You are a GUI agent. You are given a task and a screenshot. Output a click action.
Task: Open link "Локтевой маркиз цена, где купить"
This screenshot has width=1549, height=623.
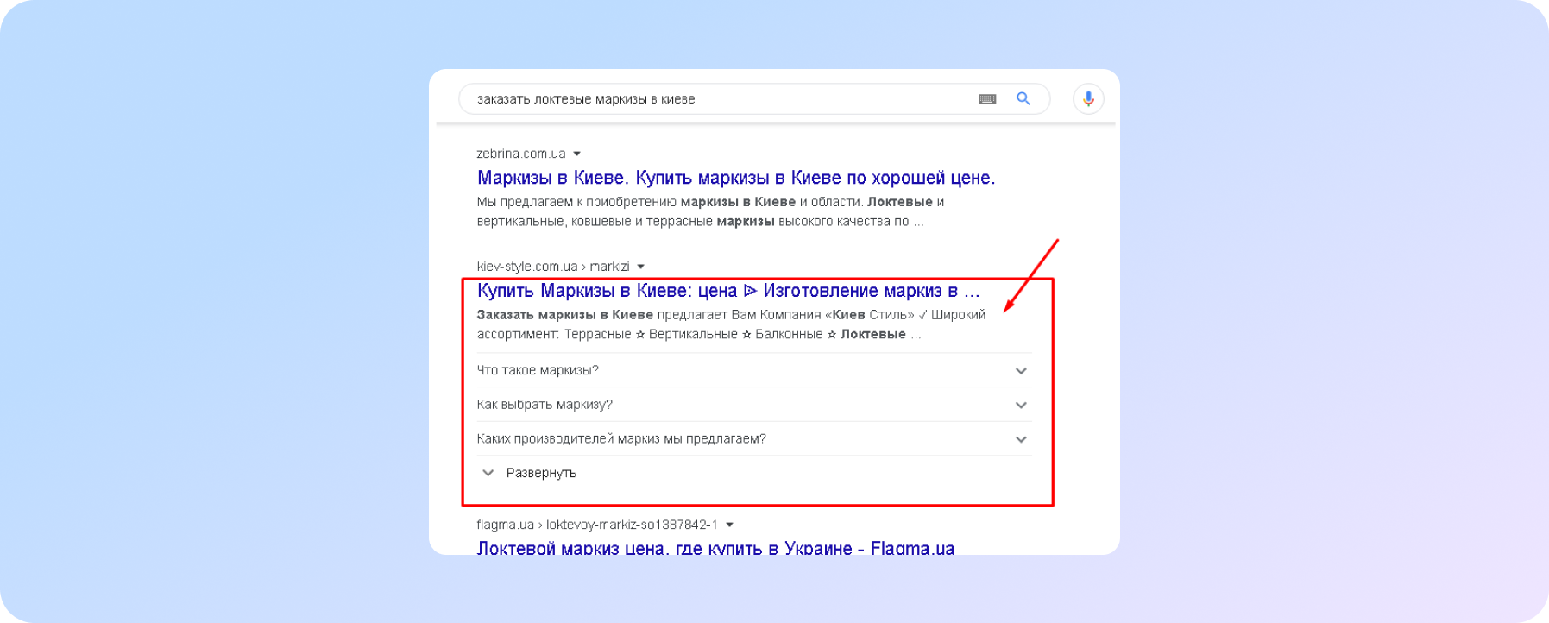click(x=715, y=547)
